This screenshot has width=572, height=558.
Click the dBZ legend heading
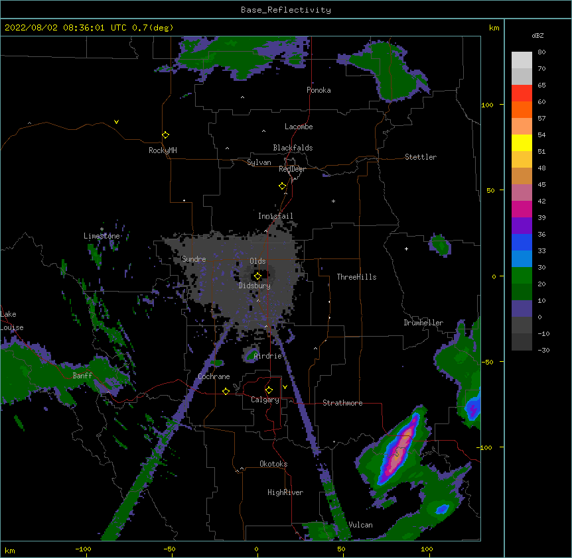537,35
